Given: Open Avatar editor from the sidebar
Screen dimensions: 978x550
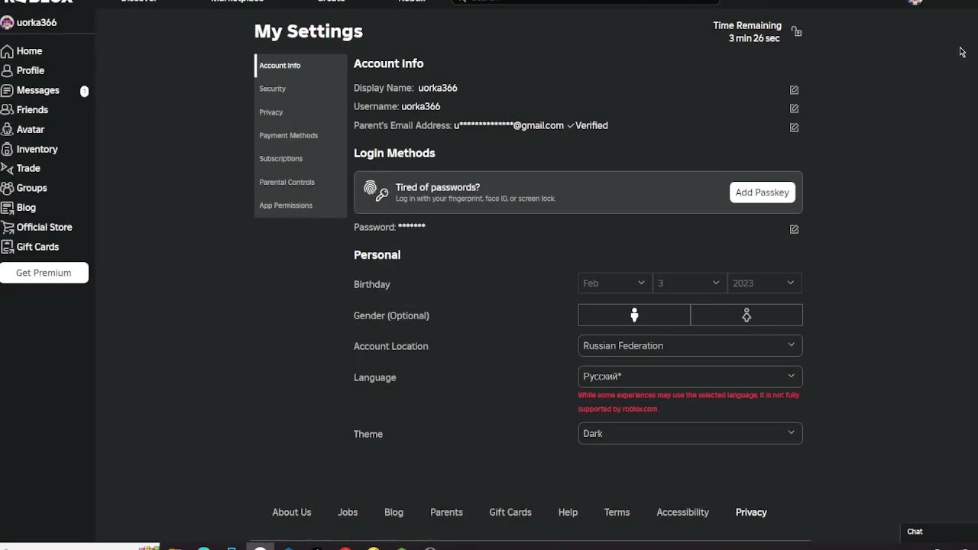Looking at the screenshot, I should [x=23, y=130].
